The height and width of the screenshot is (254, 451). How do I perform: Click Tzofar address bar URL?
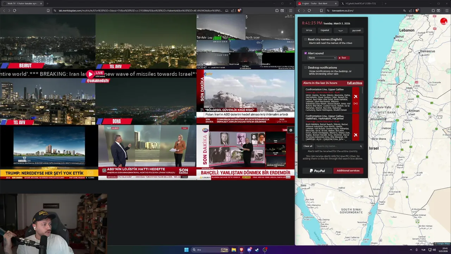pyautogui.click(x=342, y=11)
